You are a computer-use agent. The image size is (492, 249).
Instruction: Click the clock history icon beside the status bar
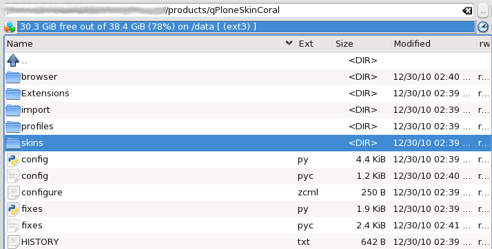483,27
